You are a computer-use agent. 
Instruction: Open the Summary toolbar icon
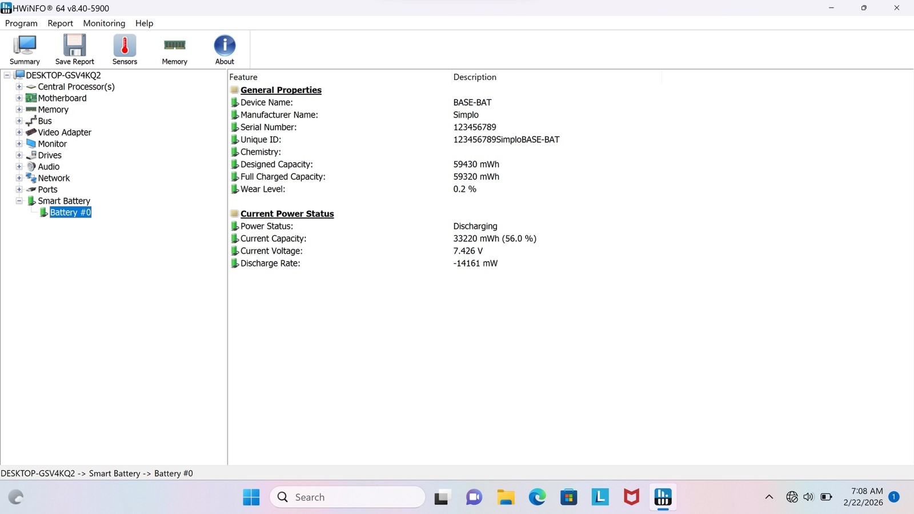pyautogui.click(x=25, y=50)
